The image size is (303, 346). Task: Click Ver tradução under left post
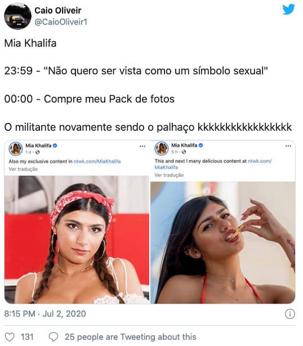(23, 169)
